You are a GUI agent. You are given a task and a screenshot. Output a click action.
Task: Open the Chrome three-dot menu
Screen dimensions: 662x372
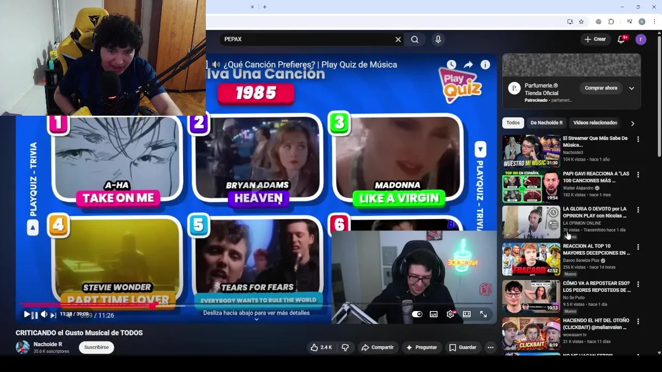click(654, 22)
